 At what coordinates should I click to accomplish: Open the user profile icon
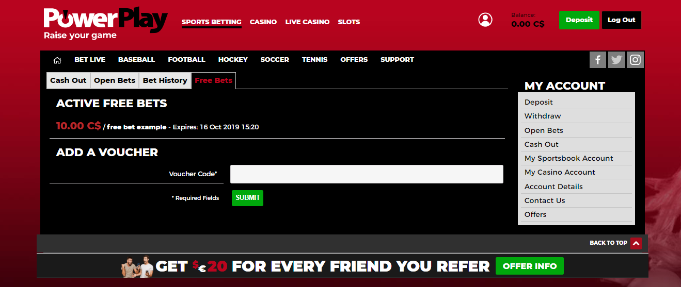485,20
